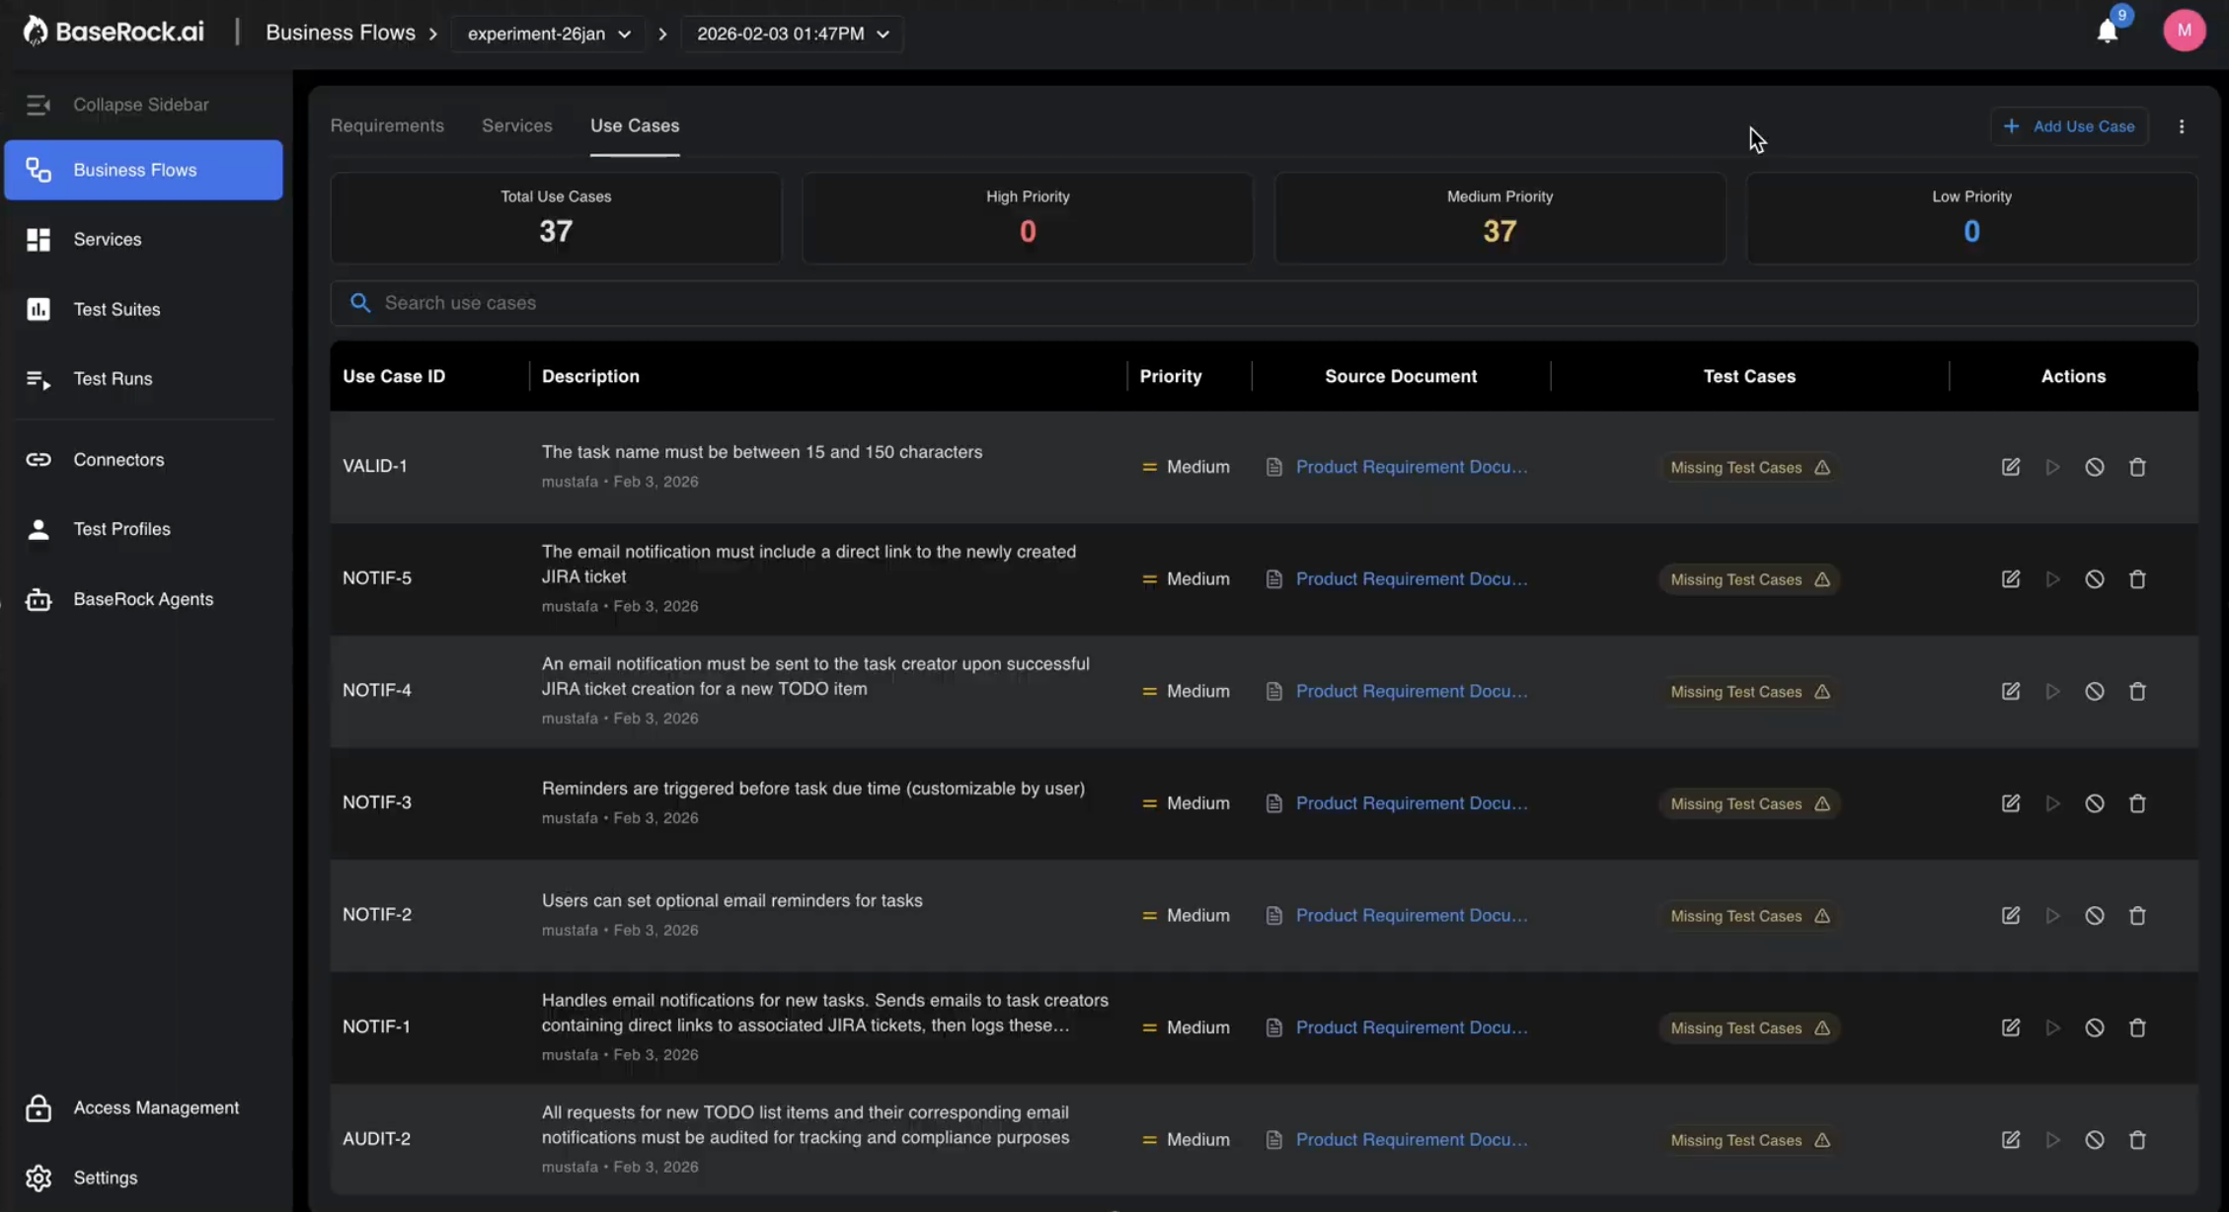Disable the NOTIF-3 use case block icon
This screenshot has height=1212, width=2229.
click(x=2095, y=803)
